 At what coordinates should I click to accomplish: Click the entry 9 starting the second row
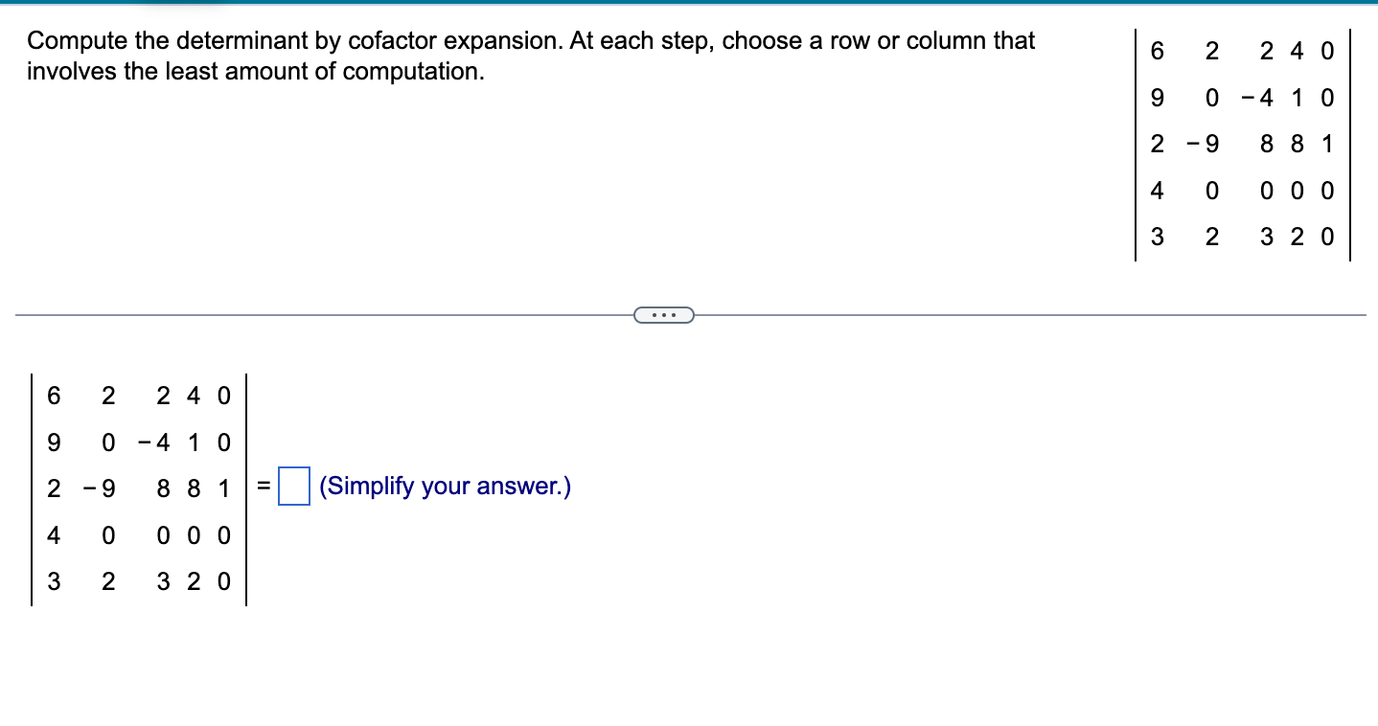(x=54, y=442)
